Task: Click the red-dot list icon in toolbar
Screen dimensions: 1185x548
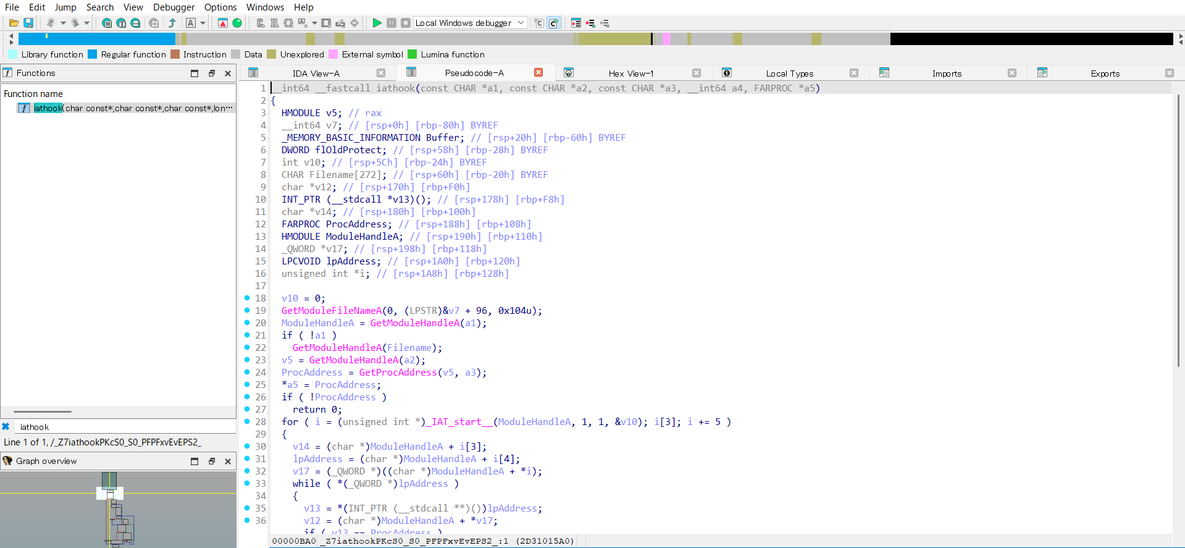Action: [x=590, y=23]
